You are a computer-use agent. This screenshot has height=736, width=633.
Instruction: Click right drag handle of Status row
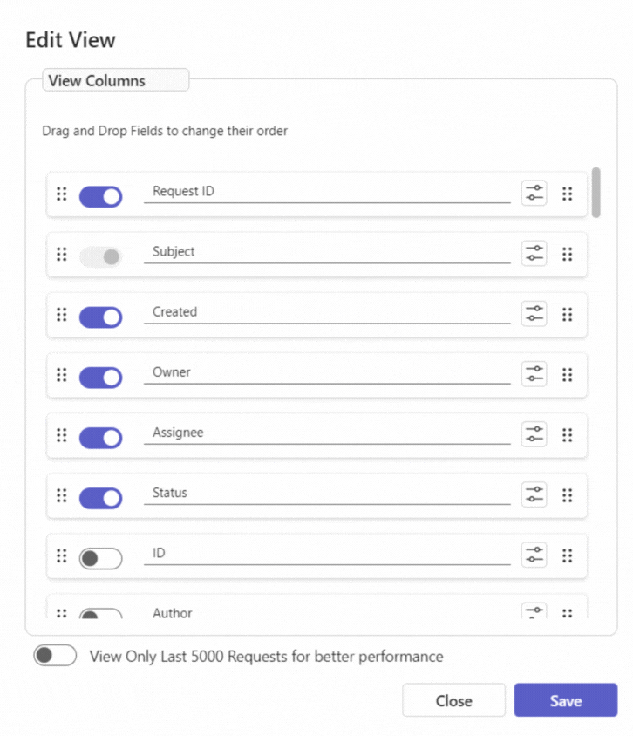click(x=568, y=495)
